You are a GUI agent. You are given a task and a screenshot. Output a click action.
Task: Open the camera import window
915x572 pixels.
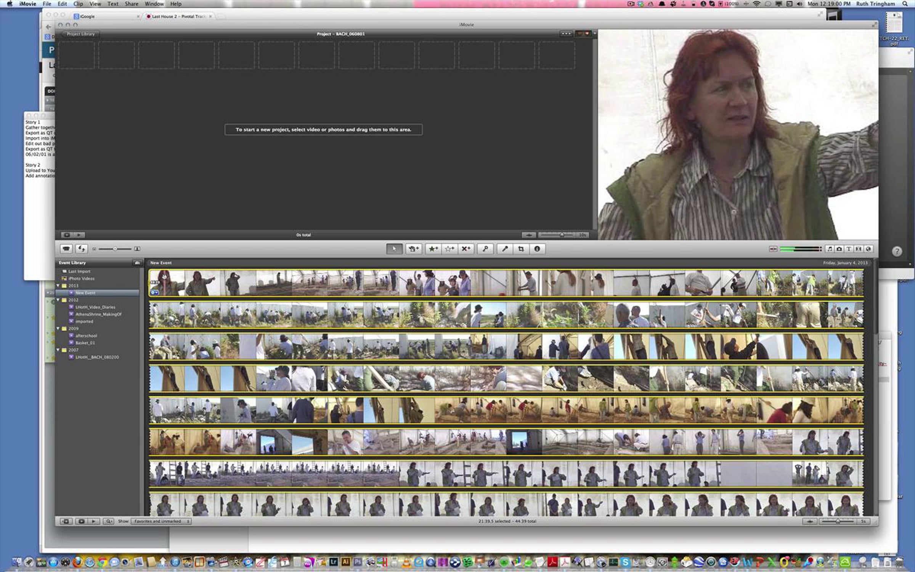[66, 249]
